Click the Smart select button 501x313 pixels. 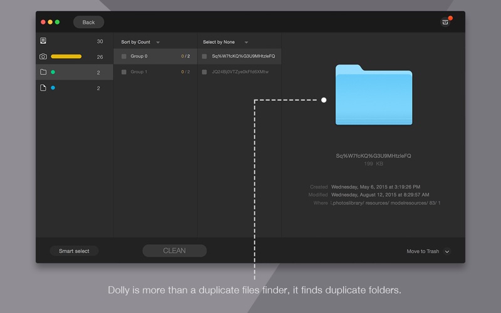point(74,251)
